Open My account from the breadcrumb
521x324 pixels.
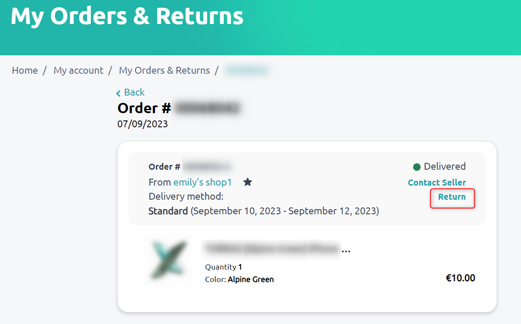[78, 70]
